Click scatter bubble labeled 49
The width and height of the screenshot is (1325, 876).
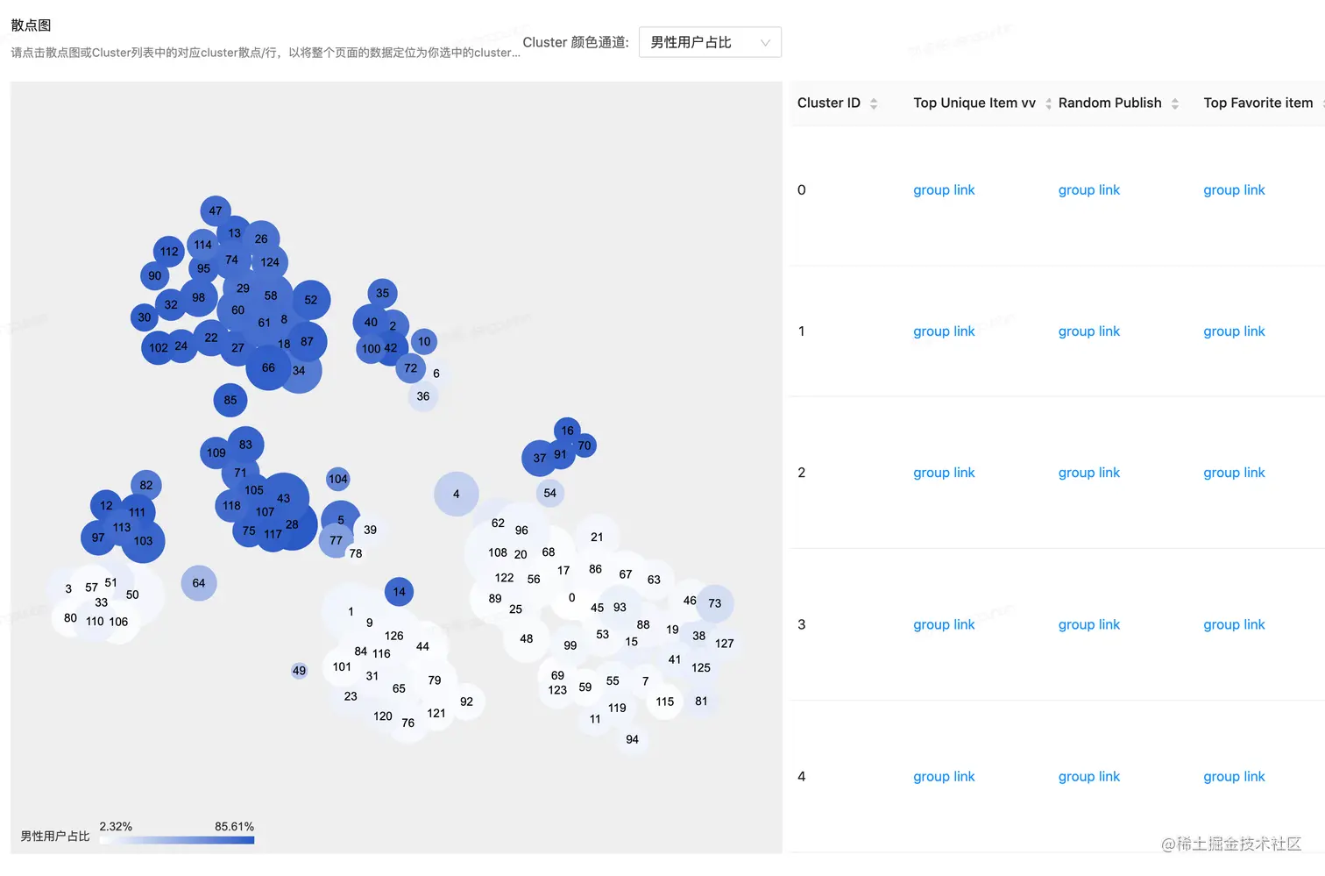pyautogui.click(x=300, y=671)
